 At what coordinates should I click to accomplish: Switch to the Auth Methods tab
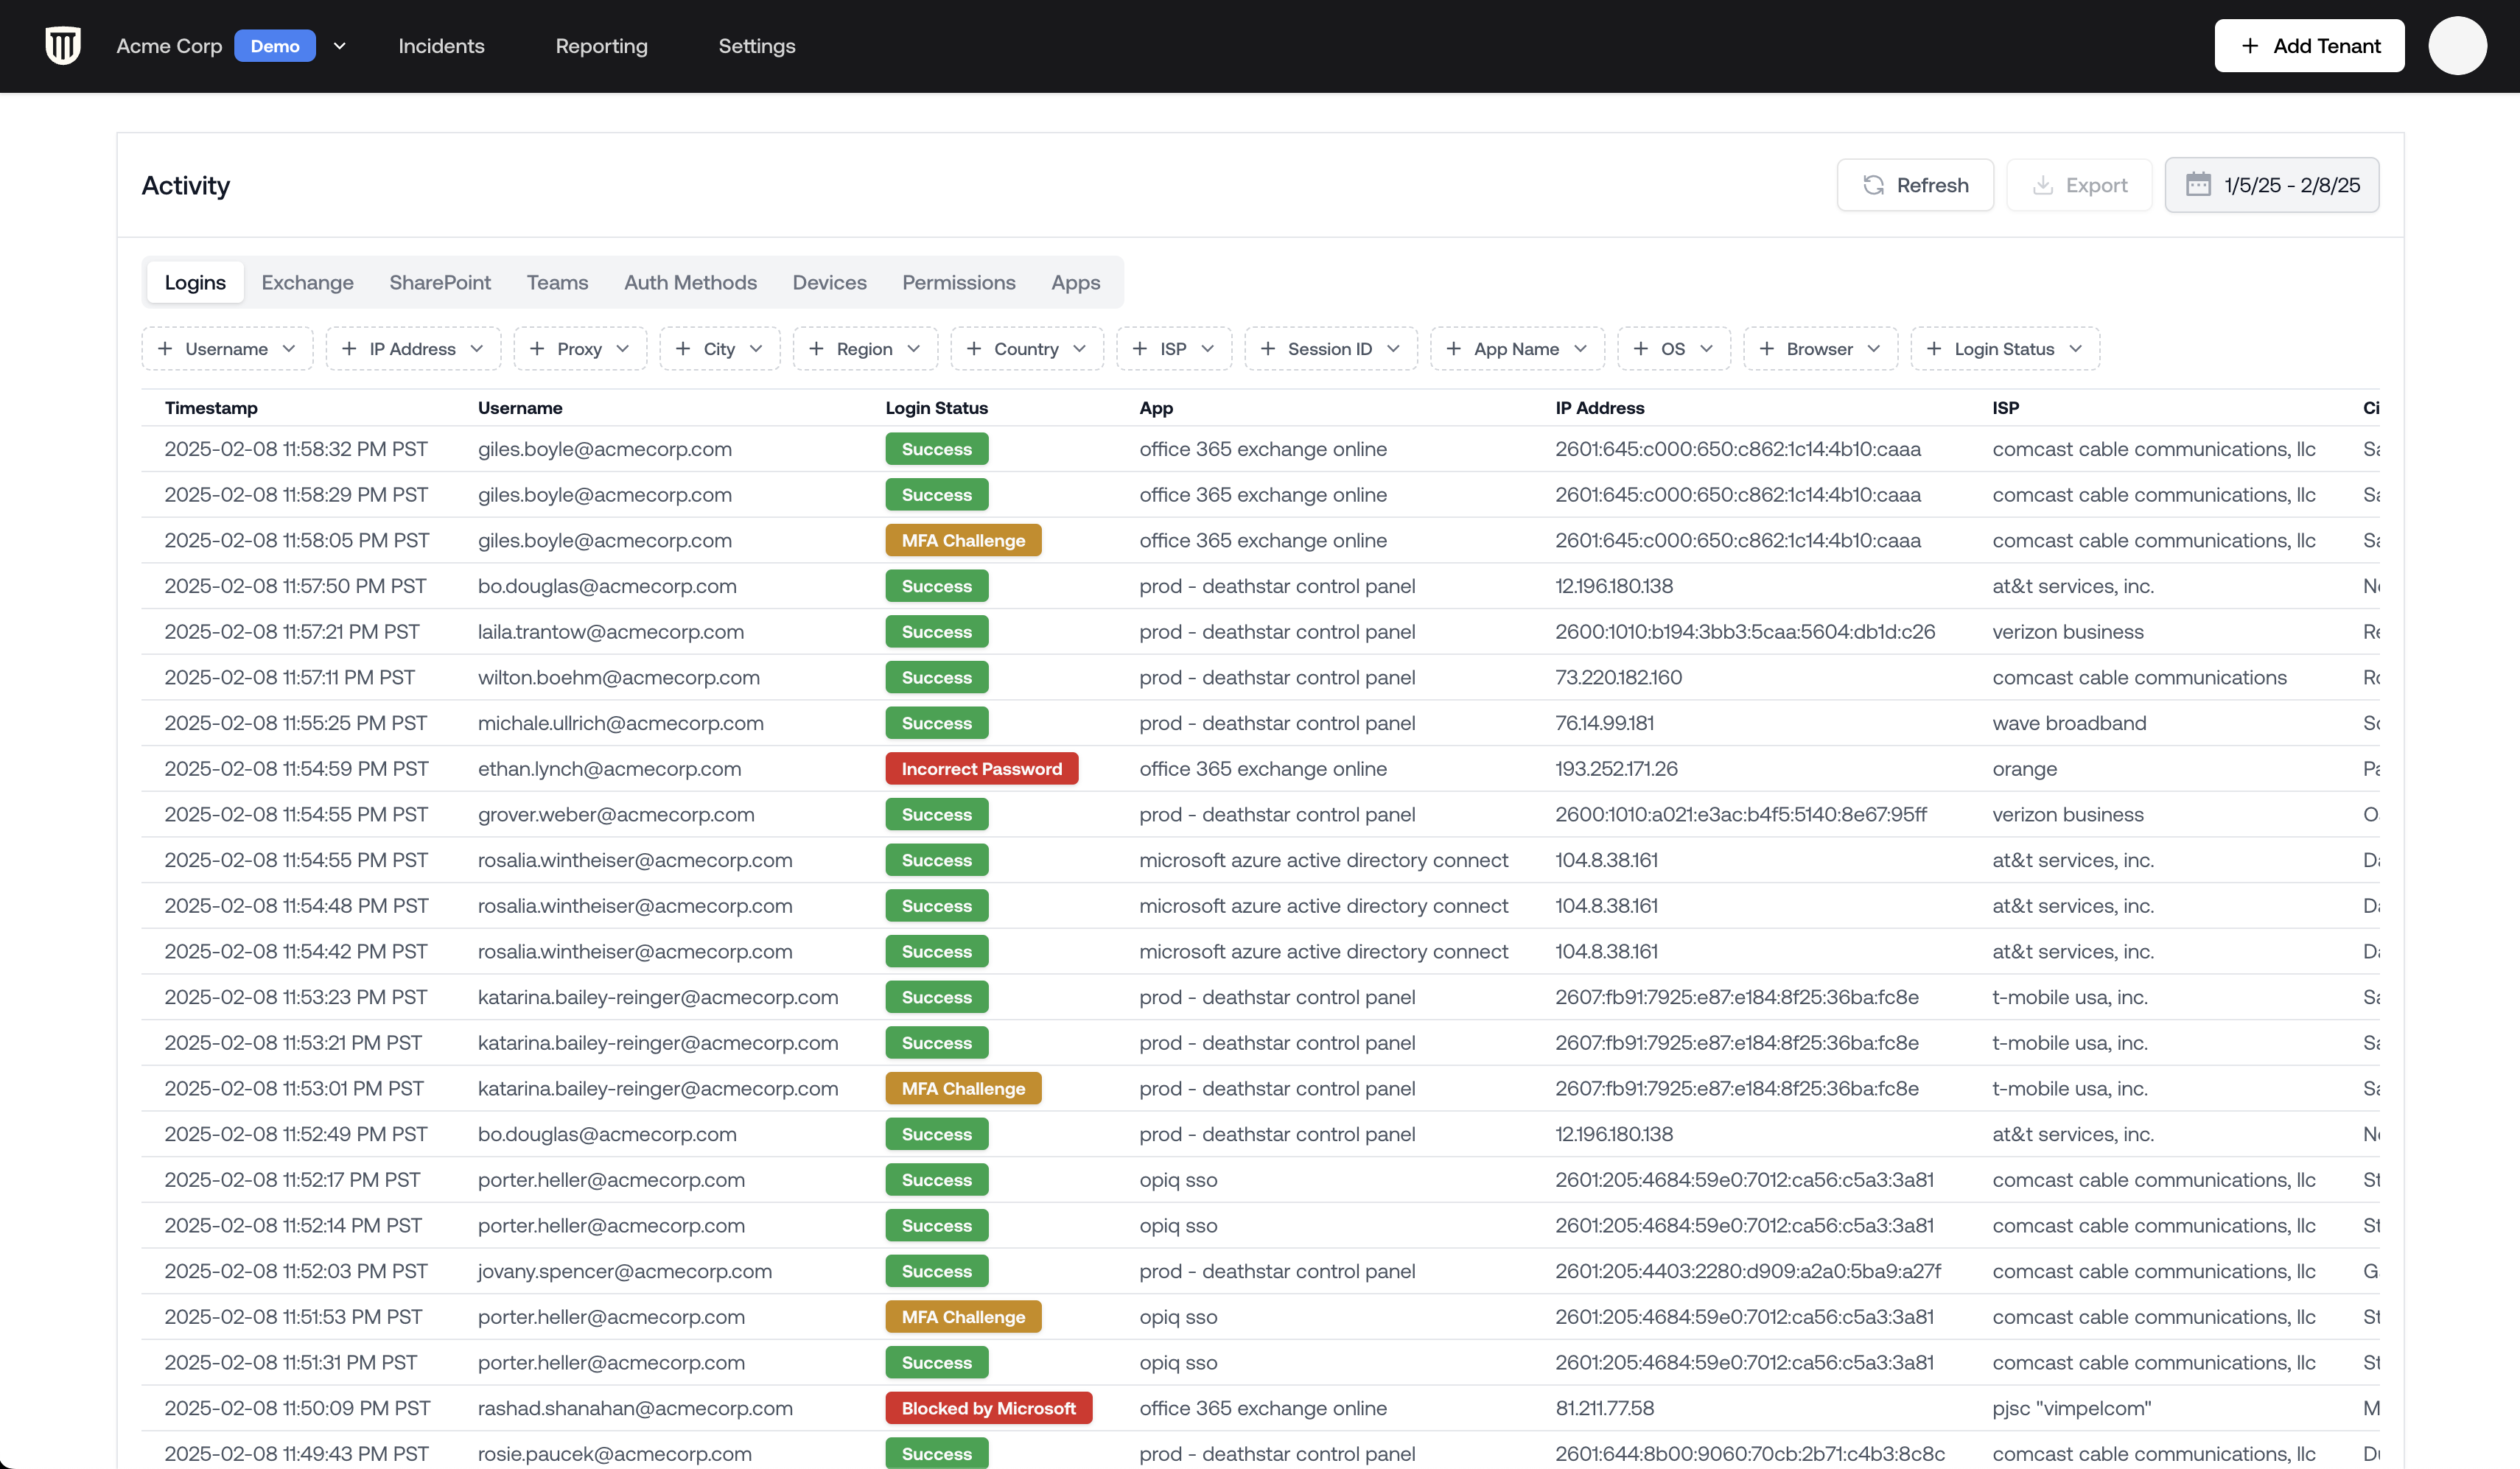click(x=690, y=283)
